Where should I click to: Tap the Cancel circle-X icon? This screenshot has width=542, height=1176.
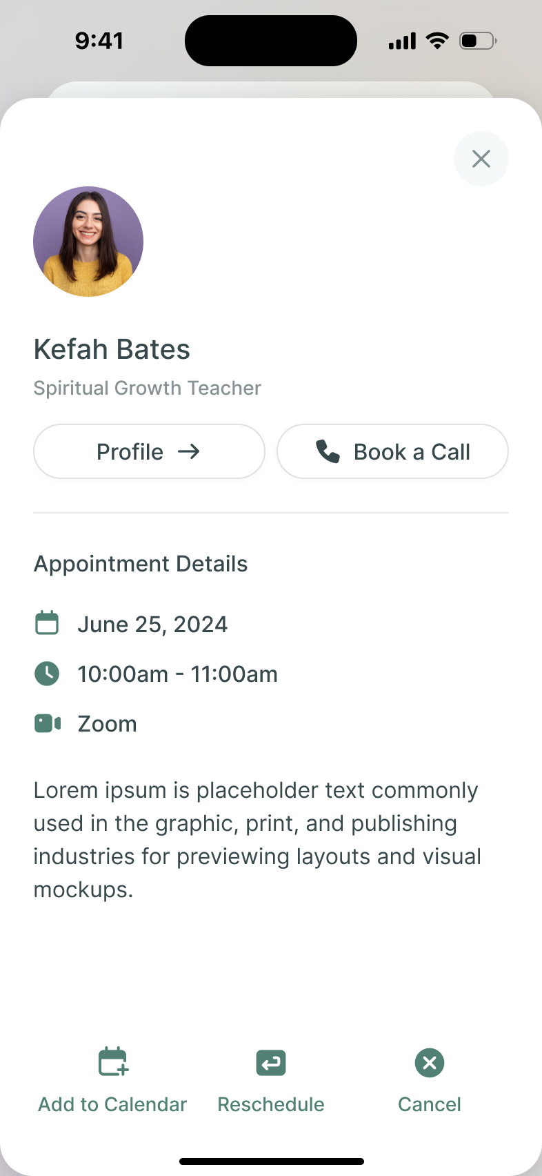click(x=430, y=1063)
